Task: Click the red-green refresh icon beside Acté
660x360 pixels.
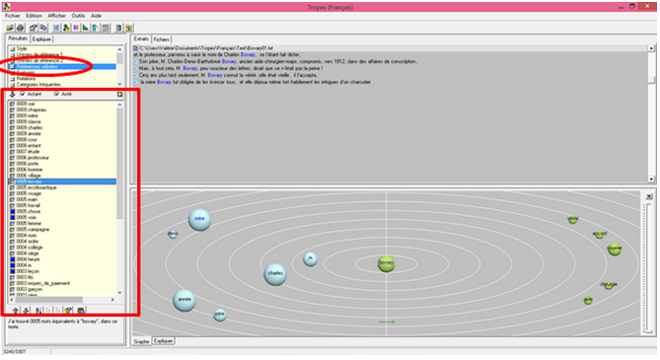Action: (120, 95)
